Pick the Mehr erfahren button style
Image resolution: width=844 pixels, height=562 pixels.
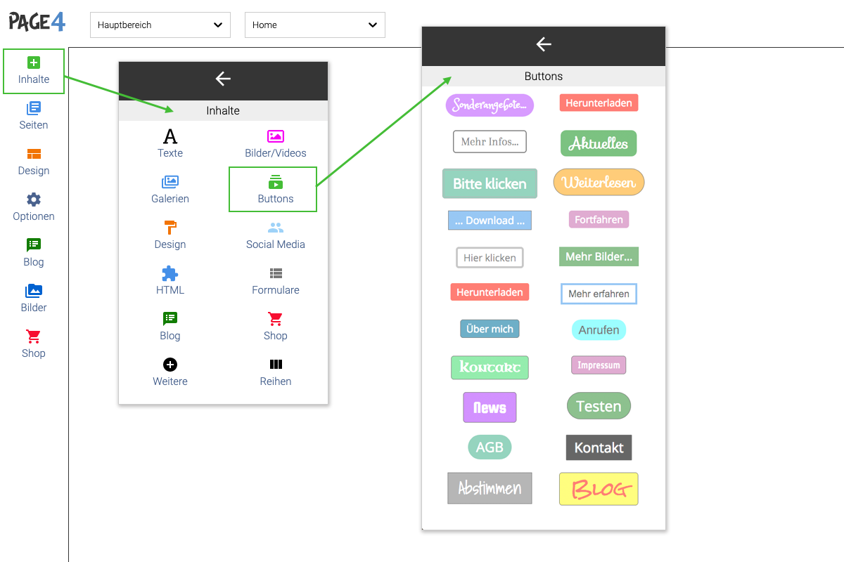[x=599, y=294]
